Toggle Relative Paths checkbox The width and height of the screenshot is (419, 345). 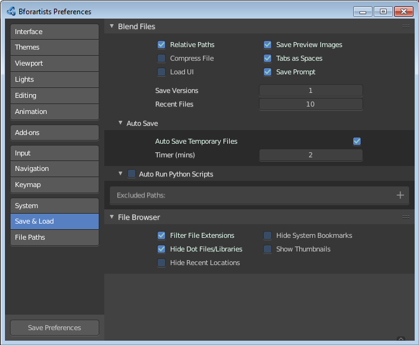(161, 45)
